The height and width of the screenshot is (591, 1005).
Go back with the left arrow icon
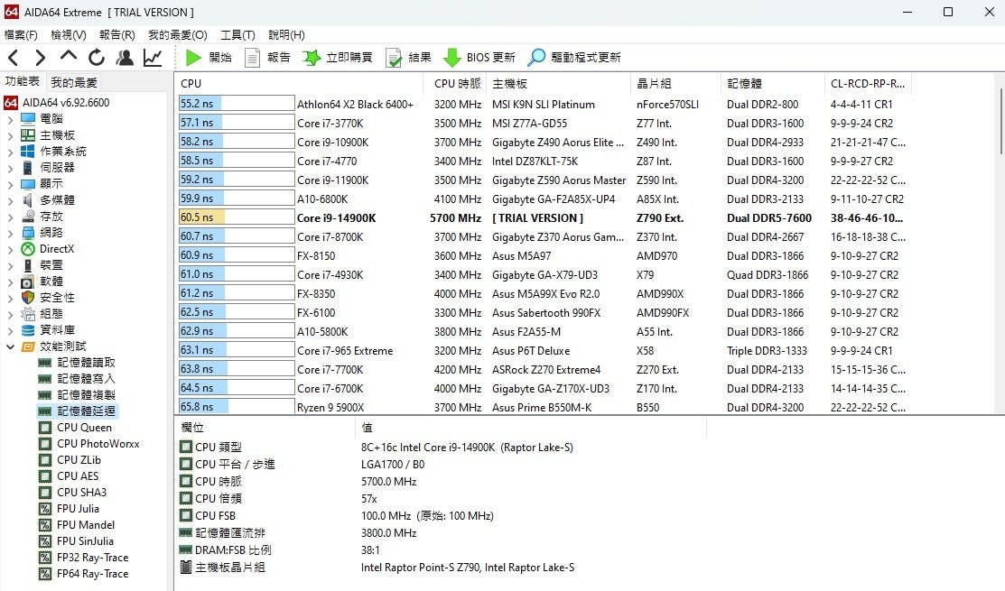click(x=14, y=58)
